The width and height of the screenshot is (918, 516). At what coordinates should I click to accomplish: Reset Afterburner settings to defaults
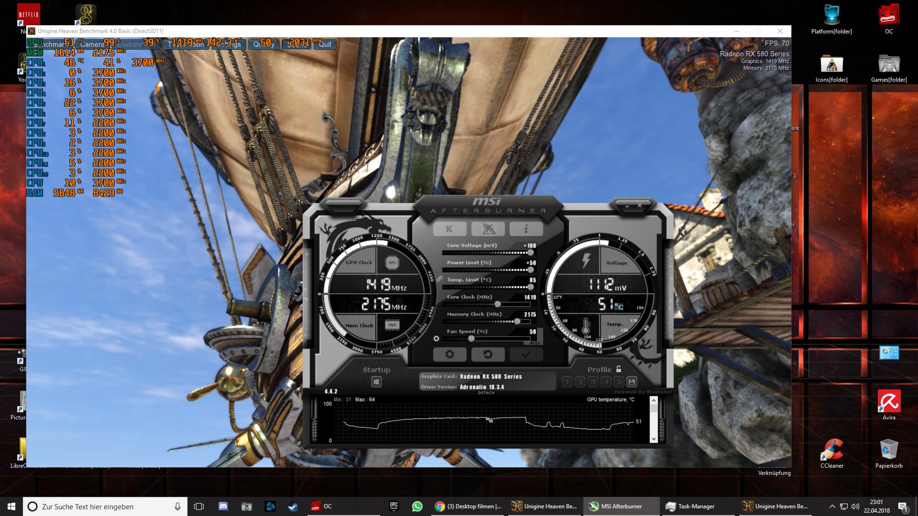(x=487, y=354)
